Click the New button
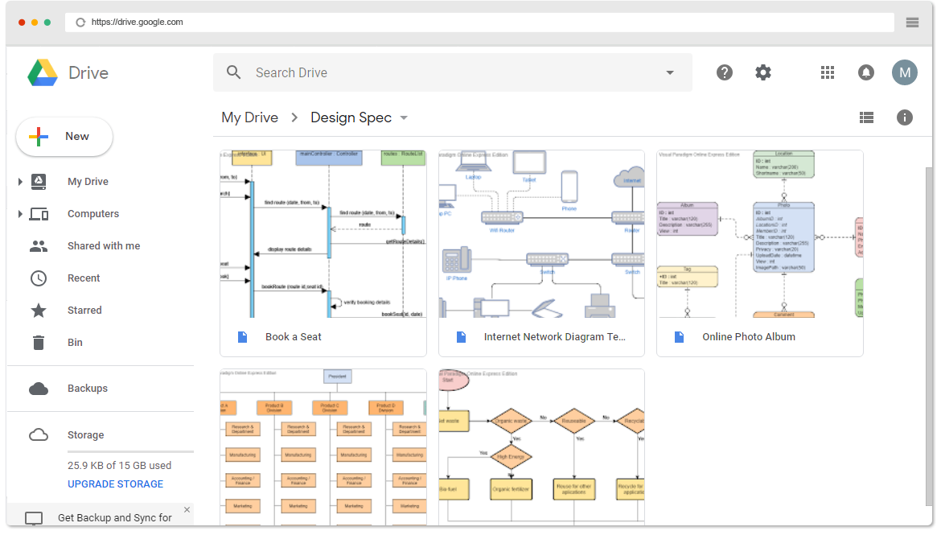 pos(64,136)
